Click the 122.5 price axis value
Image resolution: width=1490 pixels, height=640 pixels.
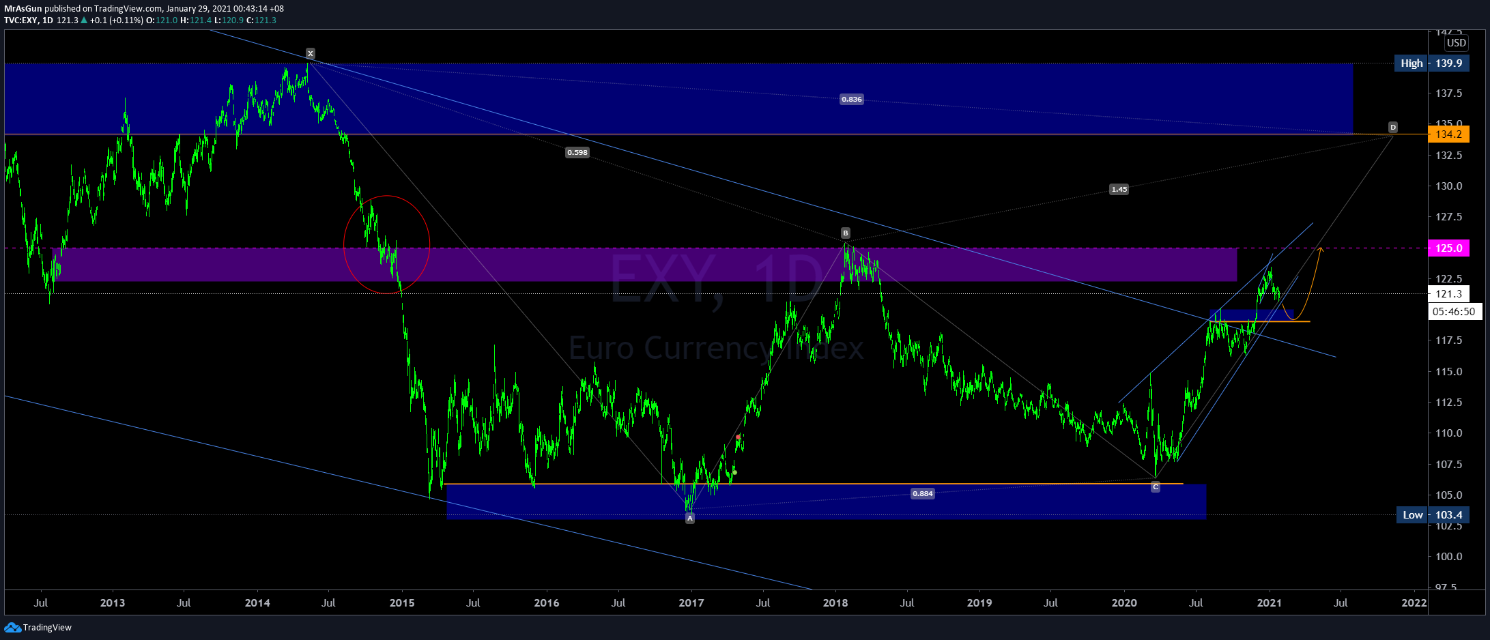pos(1449,279)
